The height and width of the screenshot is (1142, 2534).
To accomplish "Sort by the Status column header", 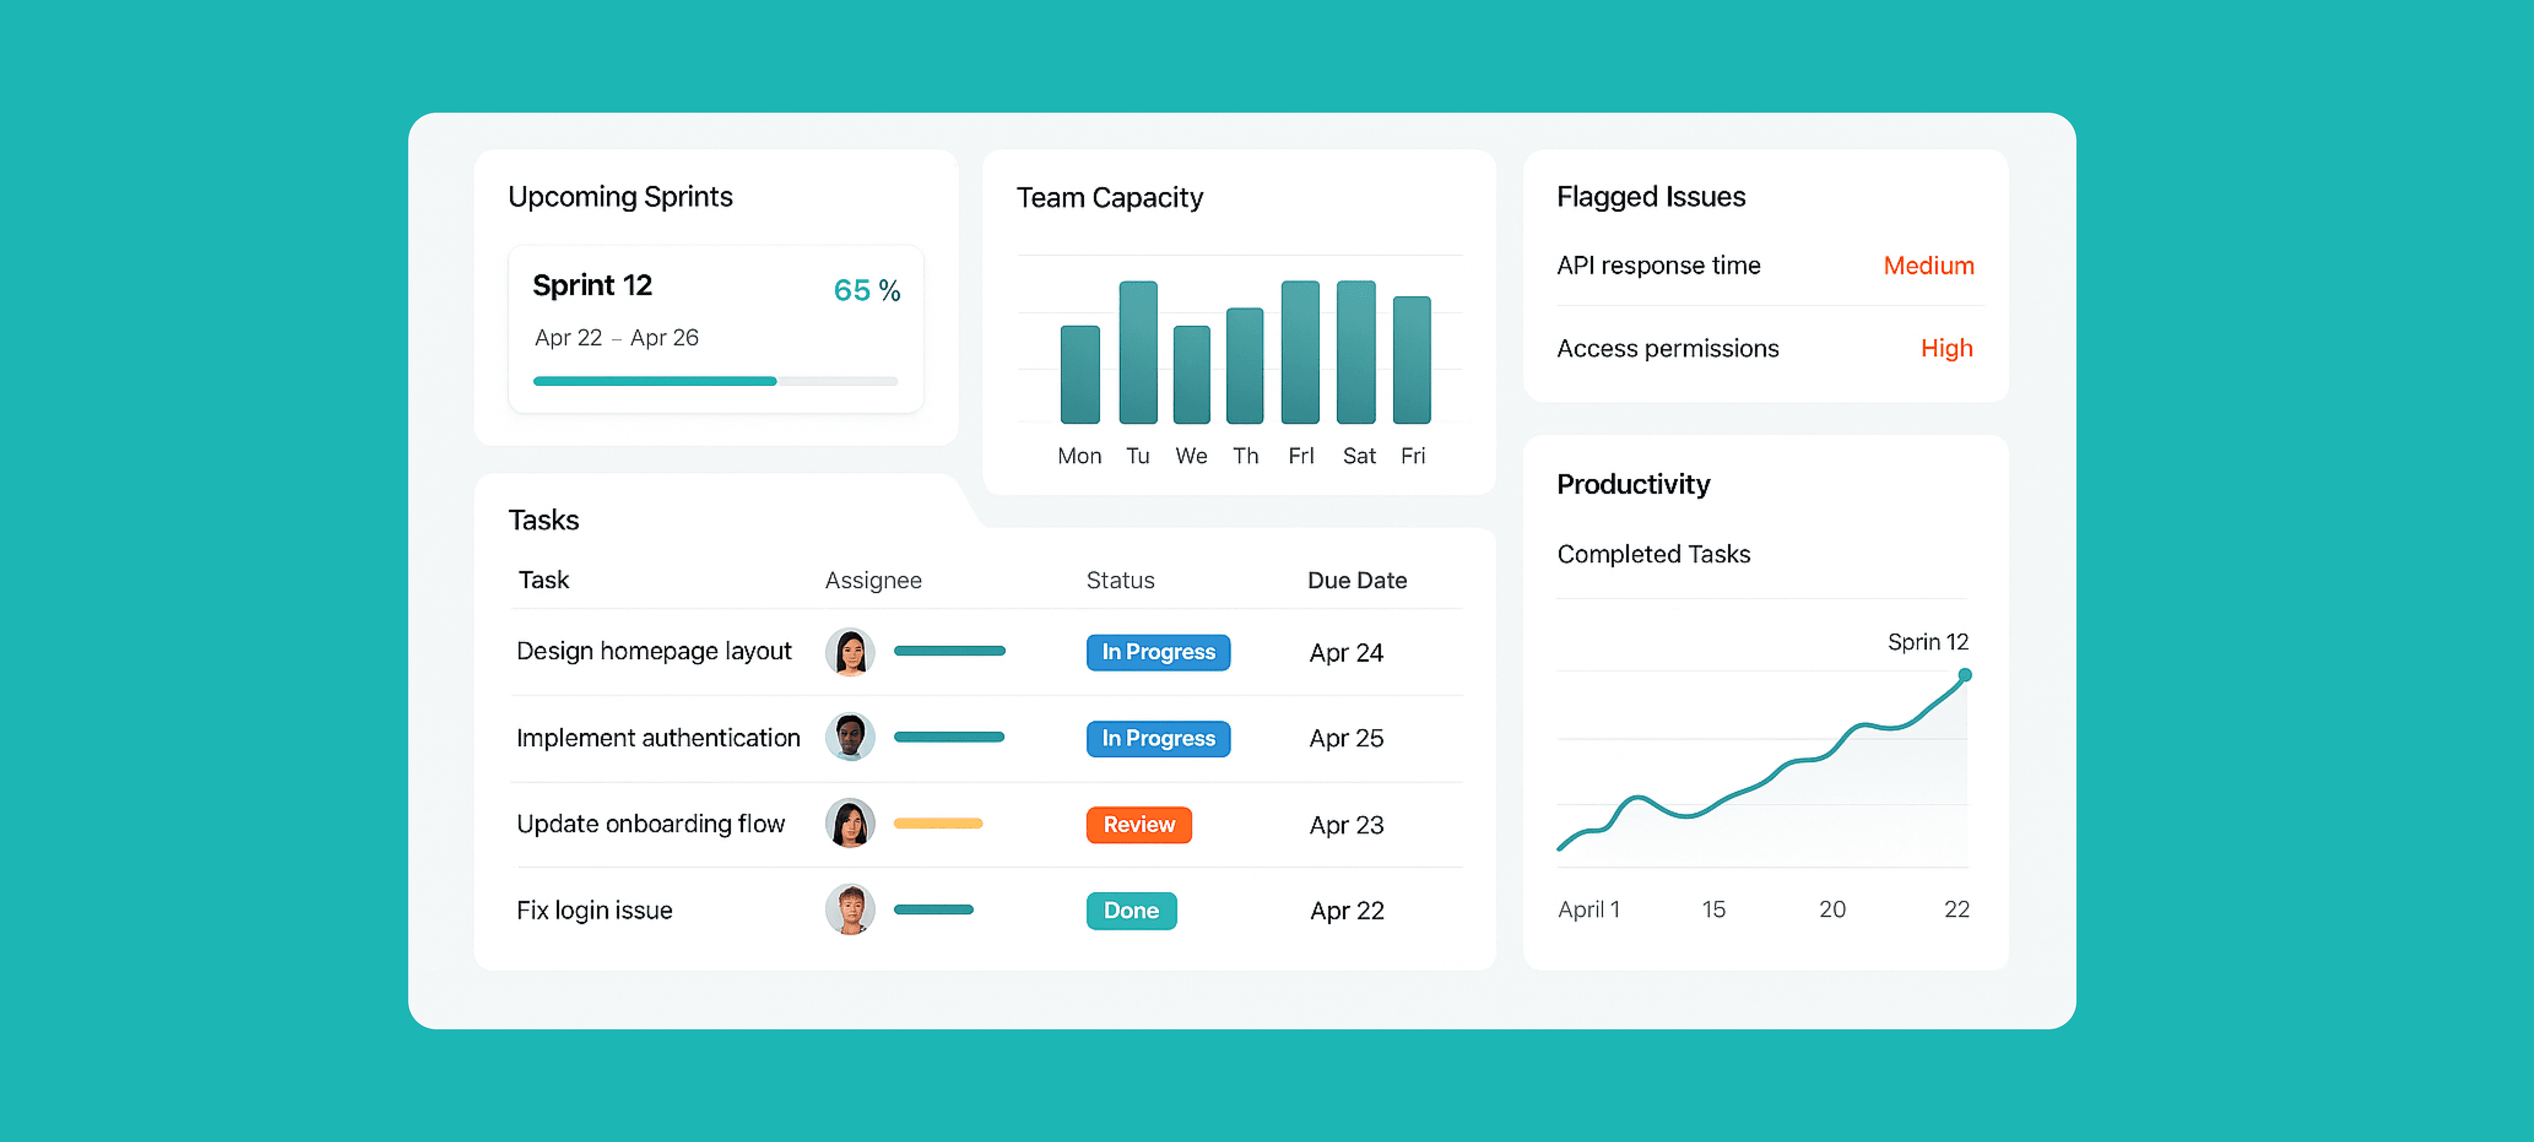I will [1119, 581].
